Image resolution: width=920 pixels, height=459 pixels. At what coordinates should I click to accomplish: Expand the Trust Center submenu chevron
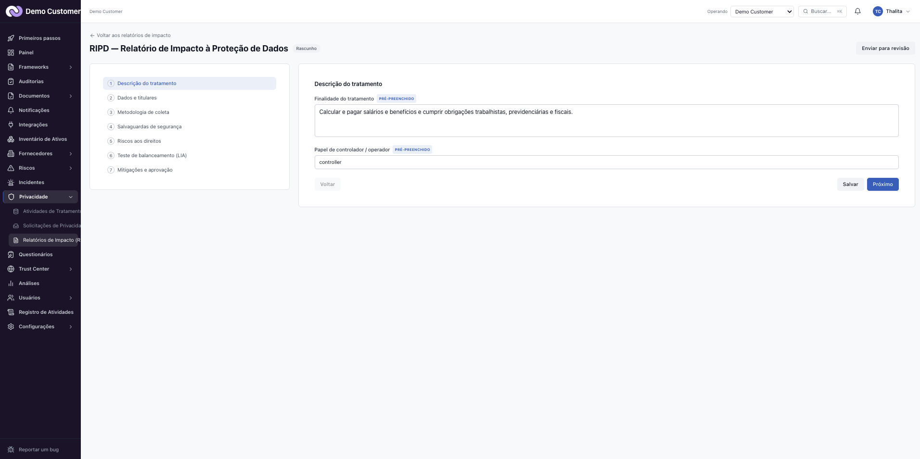[71, 269]
